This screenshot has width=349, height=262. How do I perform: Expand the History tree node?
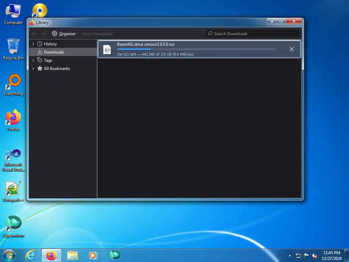33,44
